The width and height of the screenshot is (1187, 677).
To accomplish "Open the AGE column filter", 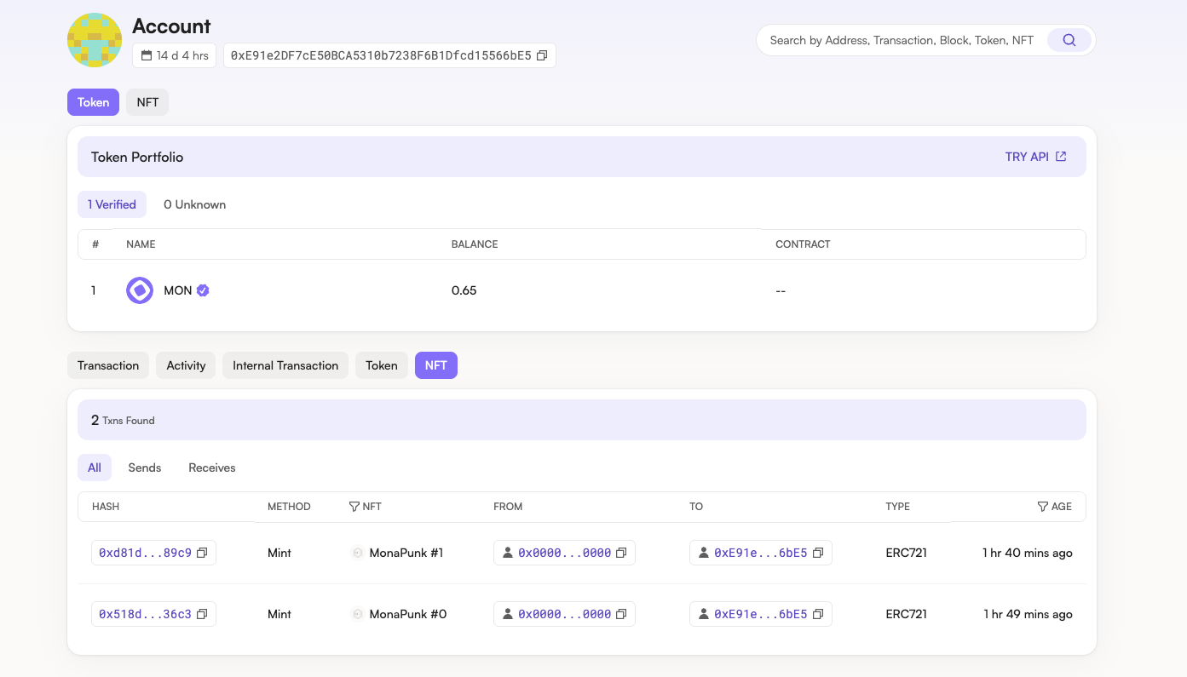I will [x=1042, y=507].
